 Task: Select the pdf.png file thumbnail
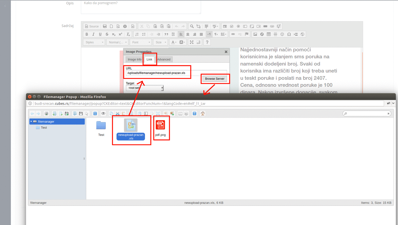point(160,125)
